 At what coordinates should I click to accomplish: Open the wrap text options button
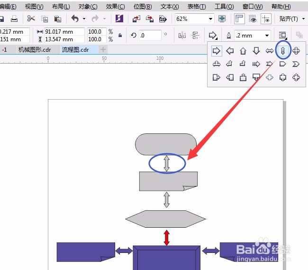[283, 36]
